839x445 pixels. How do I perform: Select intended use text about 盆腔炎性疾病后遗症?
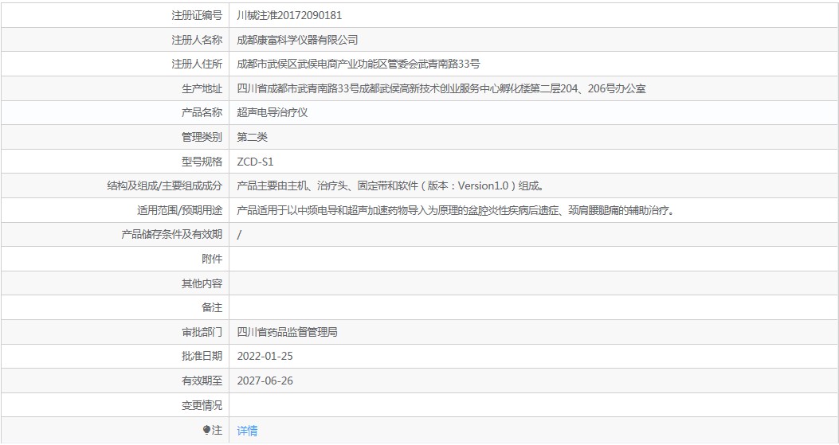click(x=457, y=211)
